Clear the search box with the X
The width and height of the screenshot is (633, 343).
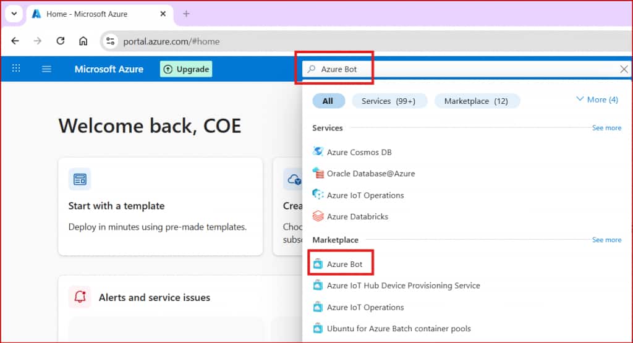[x=624, y=69]
